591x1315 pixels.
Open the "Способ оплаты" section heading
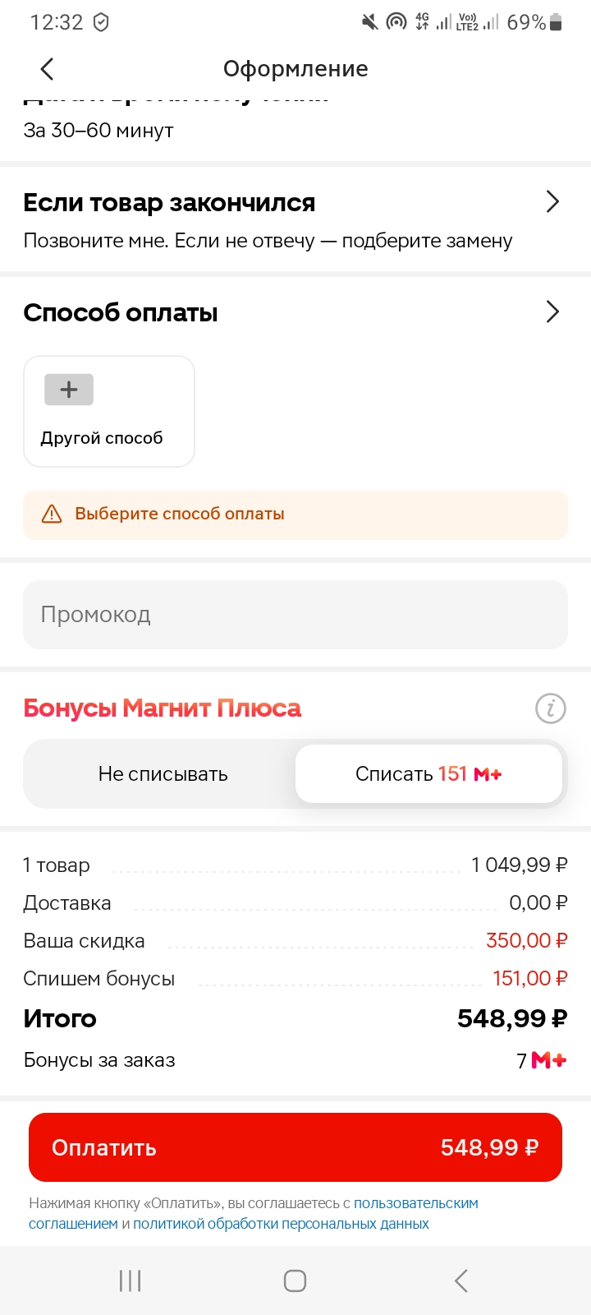point(121,312)
